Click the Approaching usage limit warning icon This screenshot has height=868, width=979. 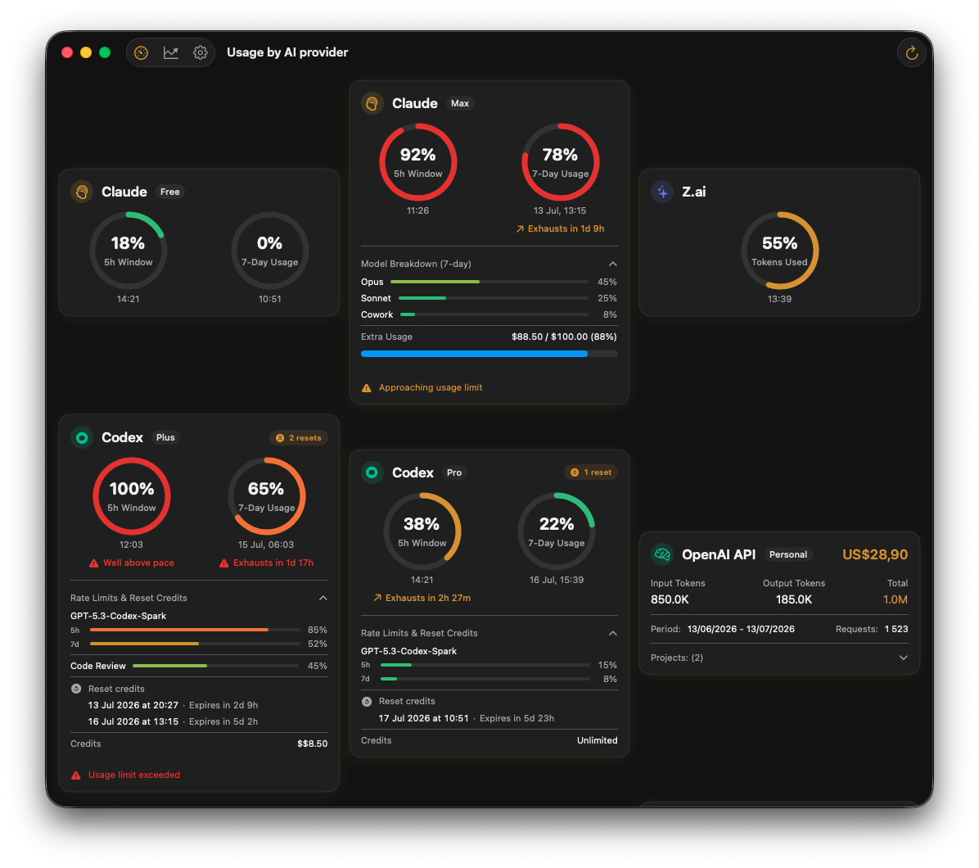tap(367, 388)
